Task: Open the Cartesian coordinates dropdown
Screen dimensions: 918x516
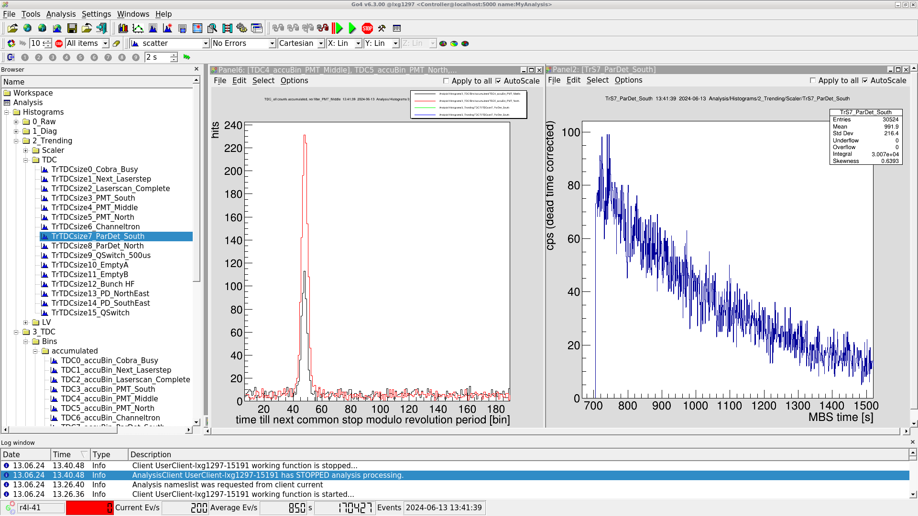Action: pyautogui.click(x=301, y=43)
